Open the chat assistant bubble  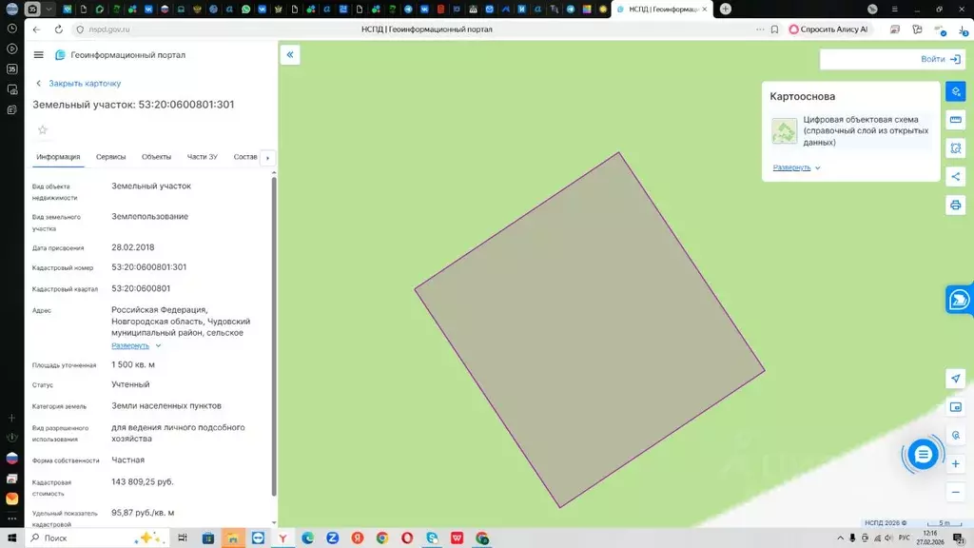pyautogui.click(x=923, y=455)
